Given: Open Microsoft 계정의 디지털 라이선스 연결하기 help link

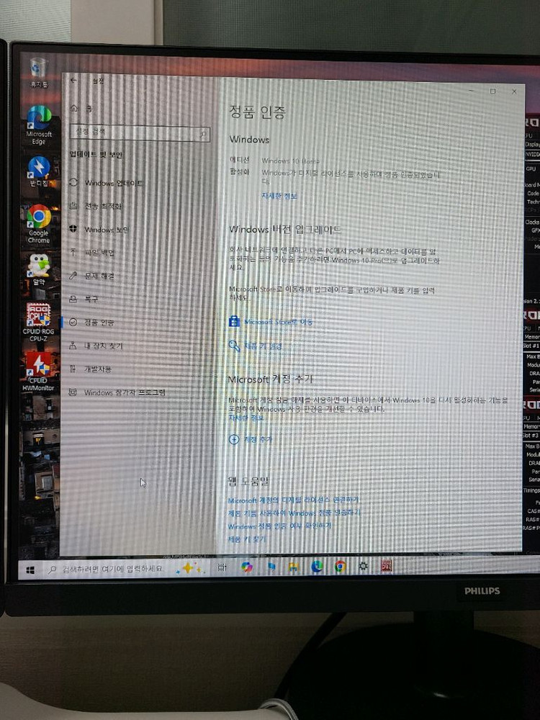Looking at the screenshot, I should 294,500.
